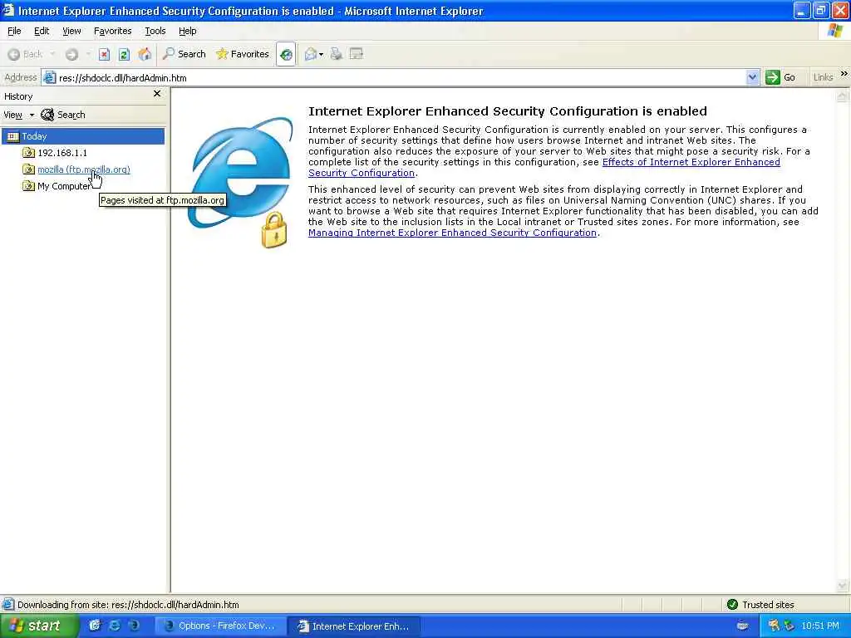Image resolution: width=851 pixels, height=638 pixels.
Task: Close the History pane
Action: click(157, 94)
